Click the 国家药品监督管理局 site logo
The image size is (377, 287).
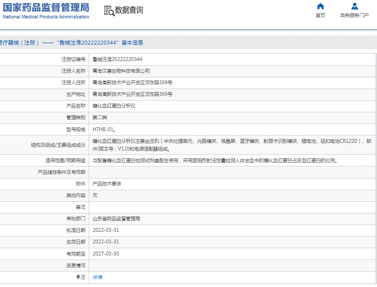tap(46, 10)
